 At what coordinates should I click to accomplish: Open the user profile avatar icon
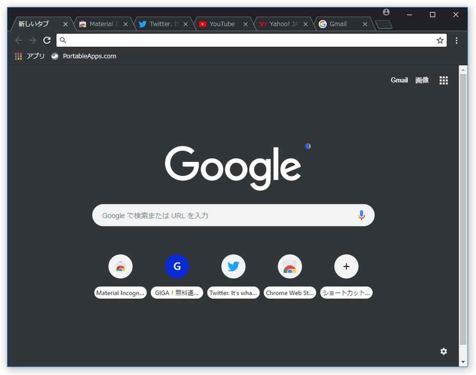[386, 12]
